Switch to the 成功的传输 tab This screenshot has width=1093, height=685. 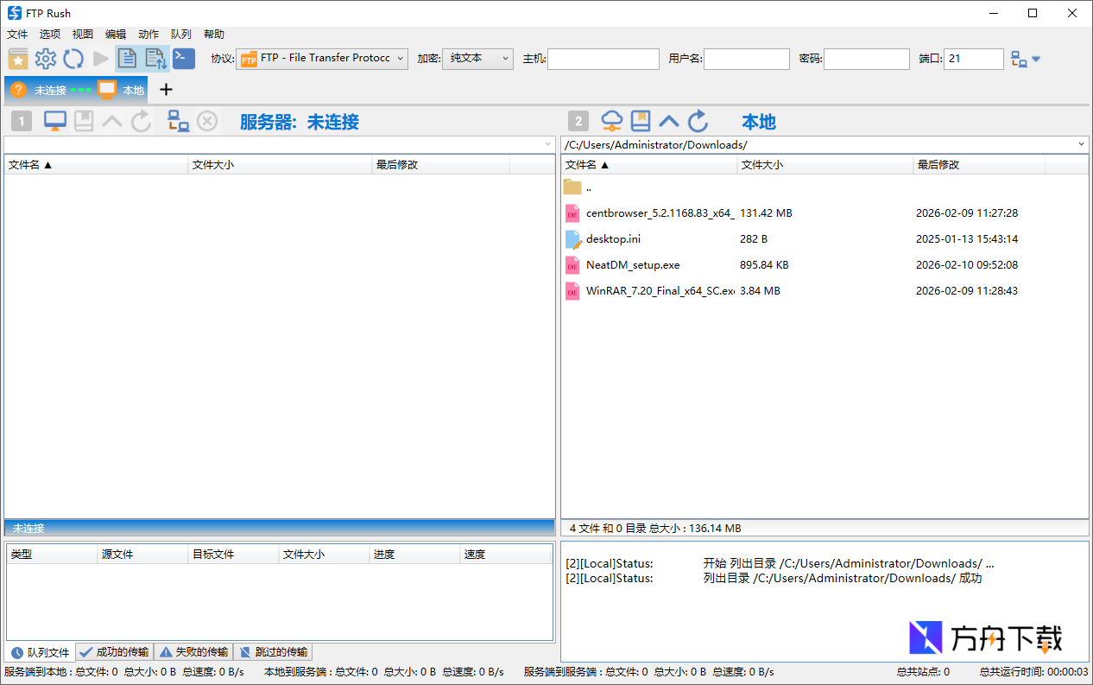click(x=113, y=651)
